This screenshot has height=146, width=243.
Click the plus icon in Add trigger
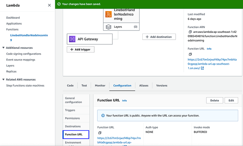coord(72,49)
